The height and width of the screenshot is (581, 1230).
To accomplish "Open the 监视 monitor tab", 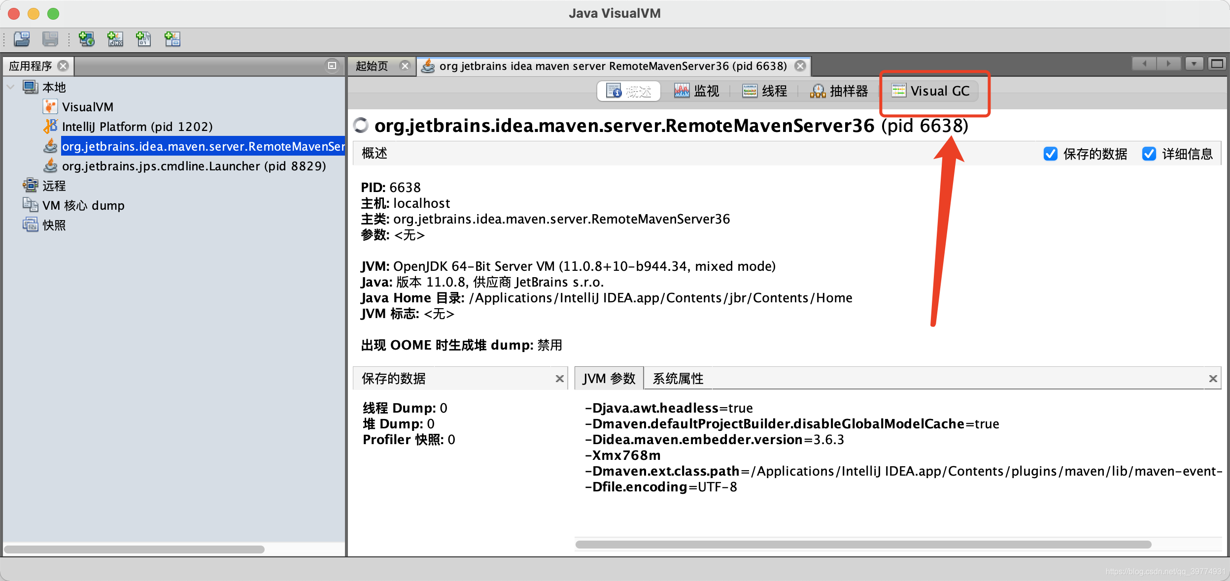I will pos(697,91).
